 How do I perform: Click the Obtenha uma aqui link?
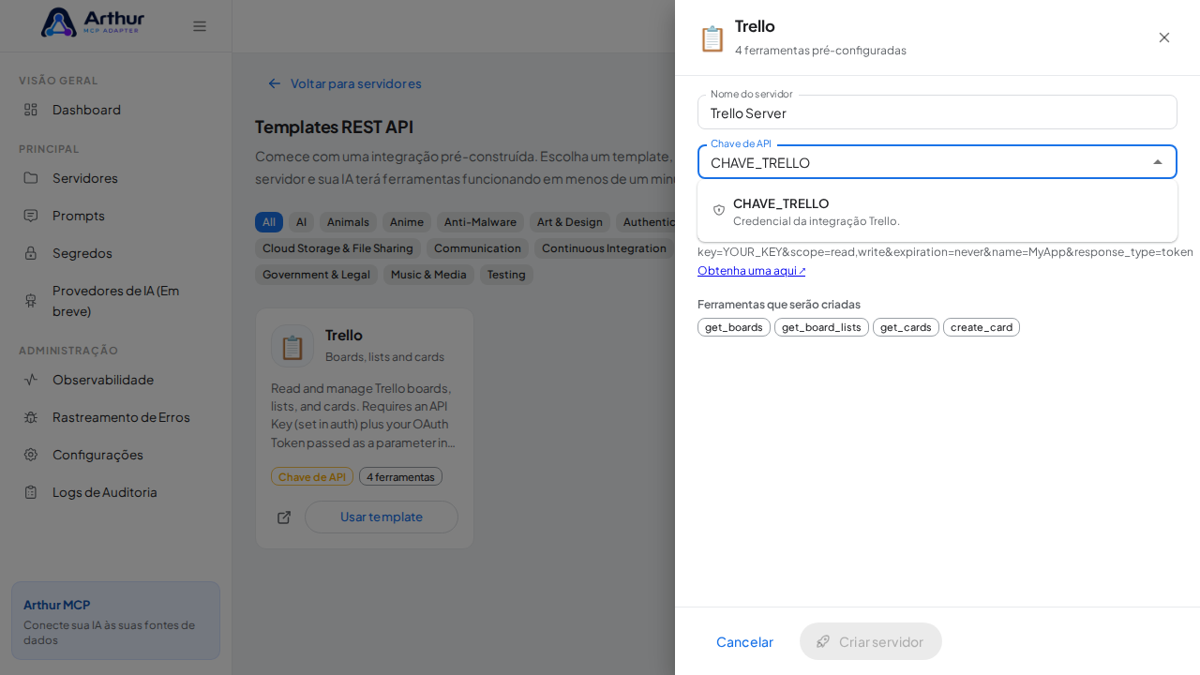(x=751, y=271)
